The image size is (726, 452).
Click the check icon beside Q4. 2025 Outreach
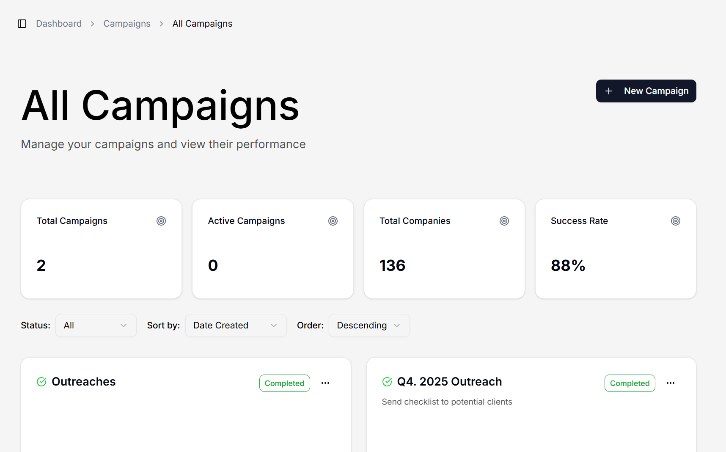(387, 382)
